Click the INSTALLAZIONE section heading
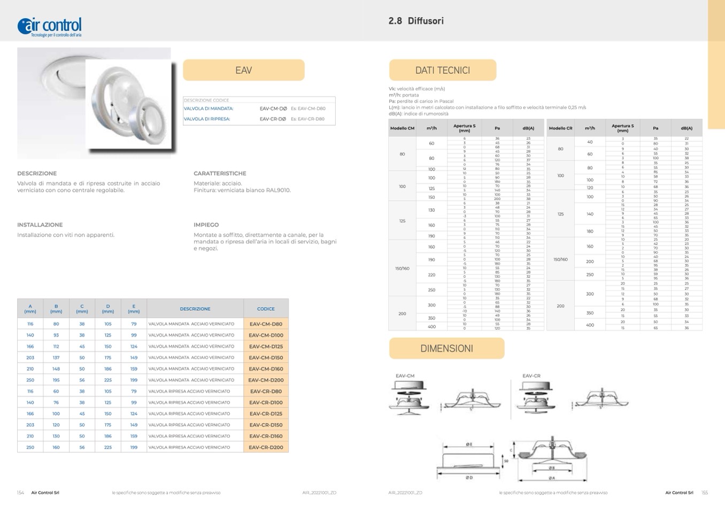This screenshot has height=513, width=725. [40, 225]
